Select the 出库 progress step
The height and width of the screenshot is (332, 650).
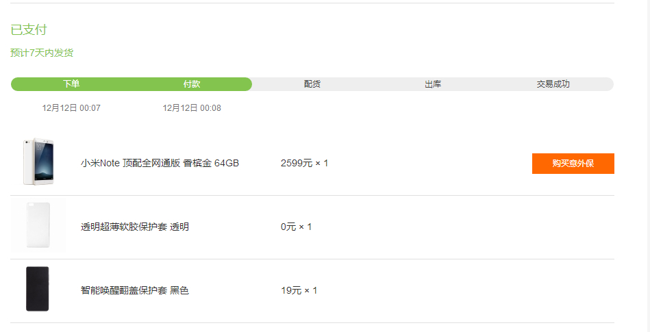433,84
